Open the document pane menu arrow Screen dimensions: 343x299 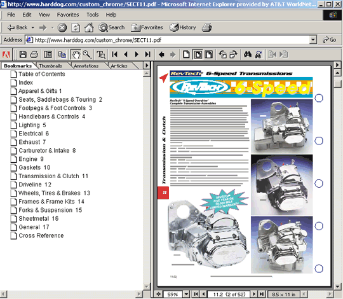pos(337,65)
